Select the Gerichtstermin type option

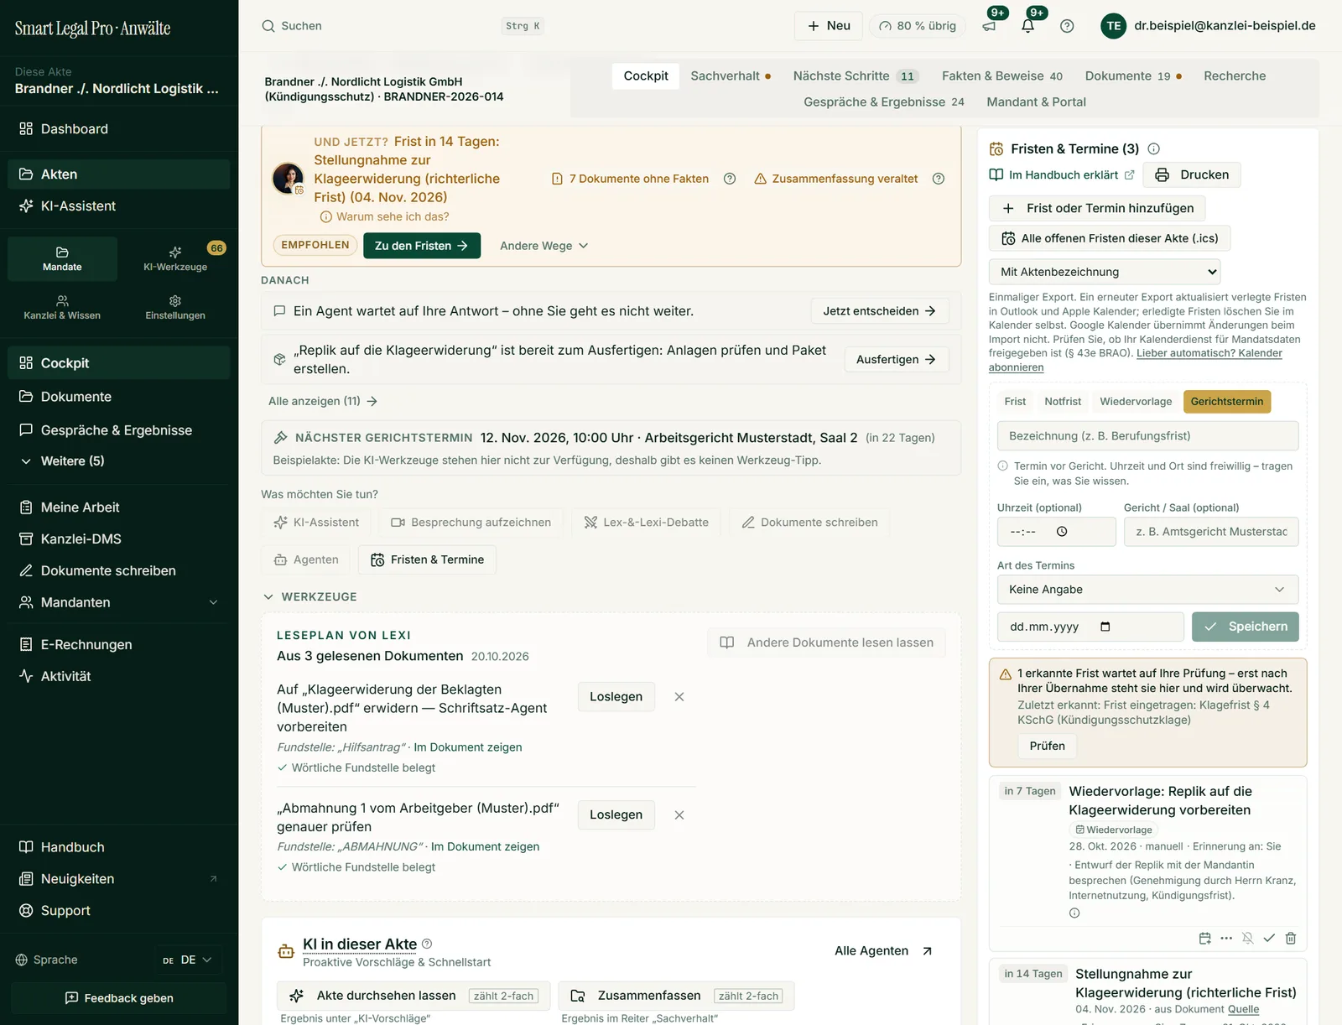tap(1227, 402)
